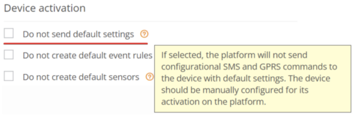The height and width of the screenshot is (116, 356).
Task: Click divider line below Device activation heading
Action: [x=151, y=21]
